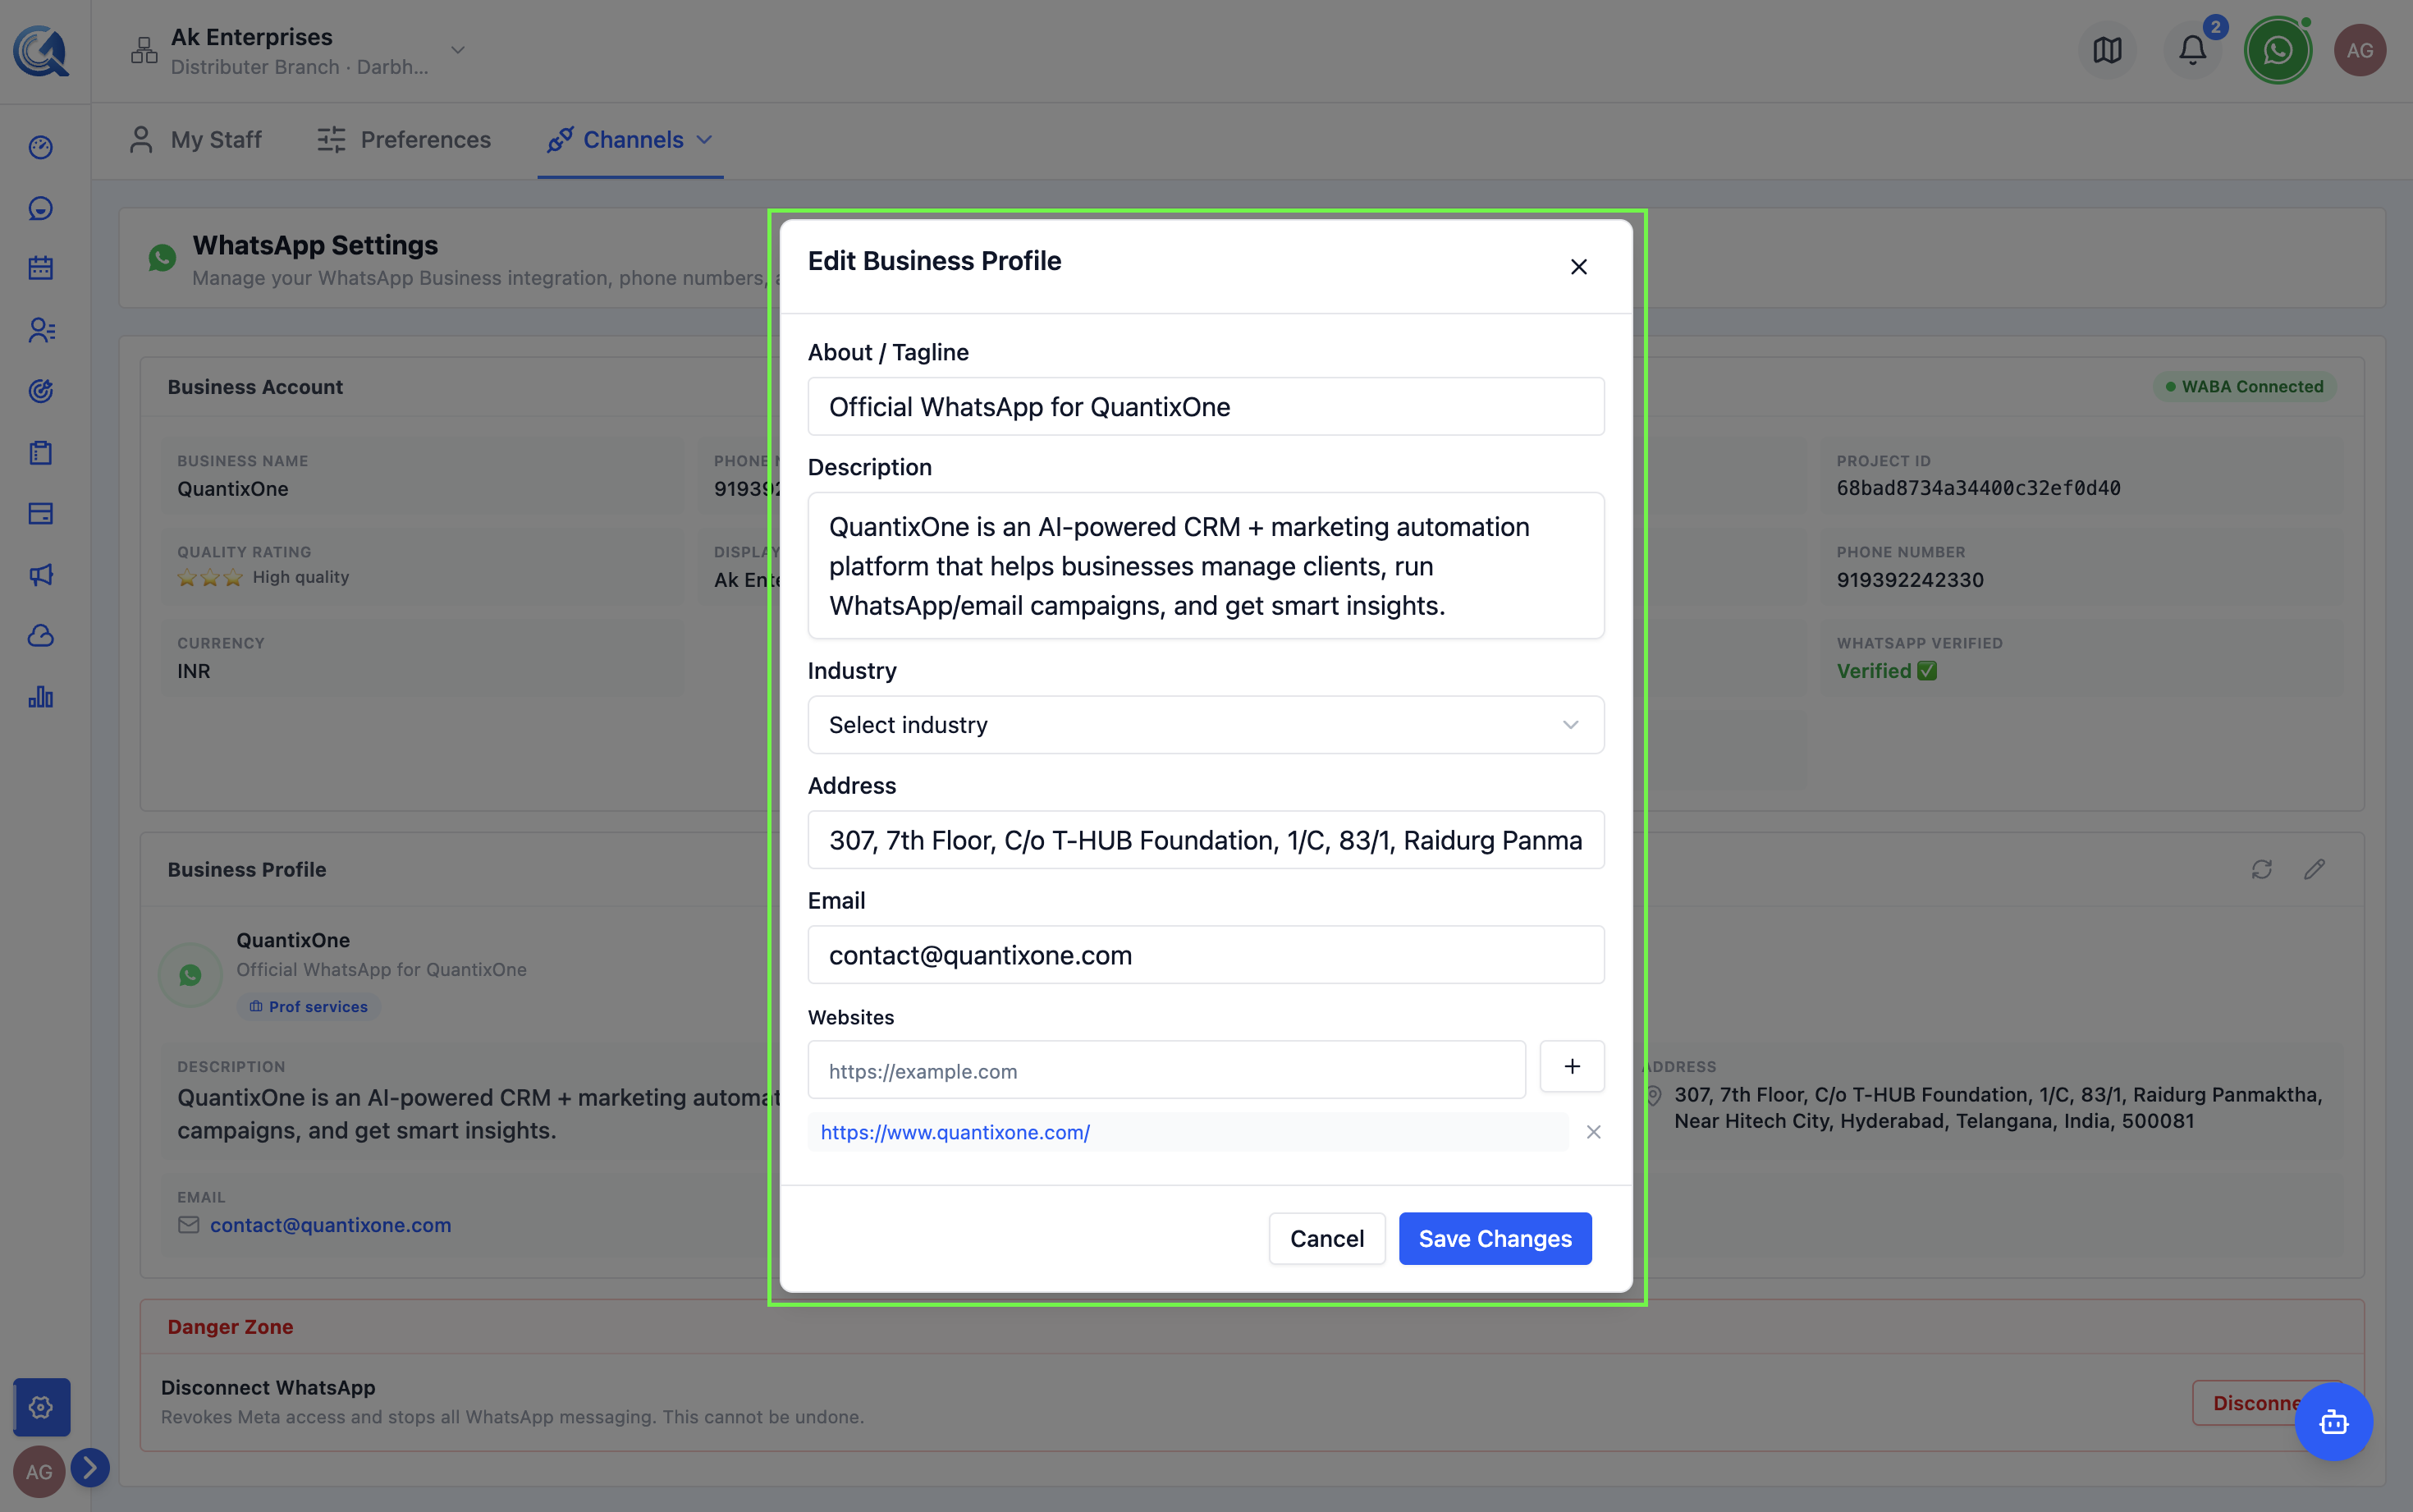The image size is (2413, 1512).
Task: Click the WABA Connected status badge
Action: click(x=2244, y=387)
